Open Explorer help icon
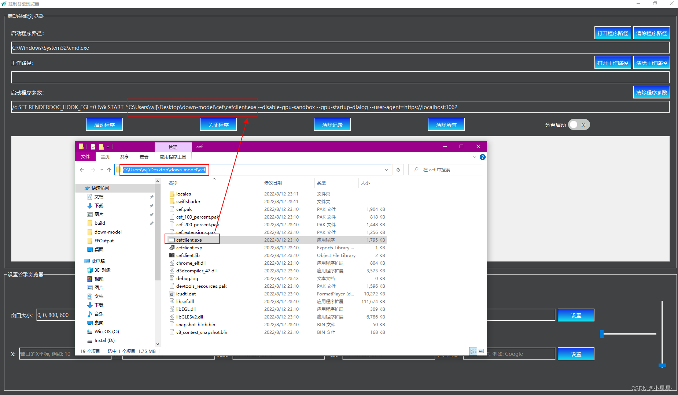Viewport: 678px width, 395px height. coord(483,157)
